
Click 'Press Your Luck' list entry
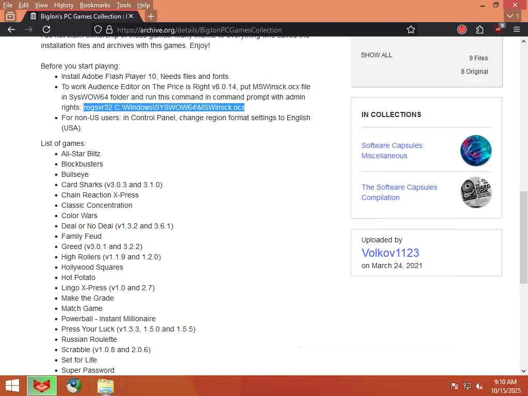(x=128, y=329)
